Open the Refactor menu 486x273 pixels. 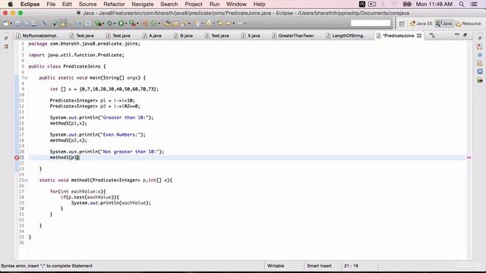pyautogui.click(x=114, y=4)
